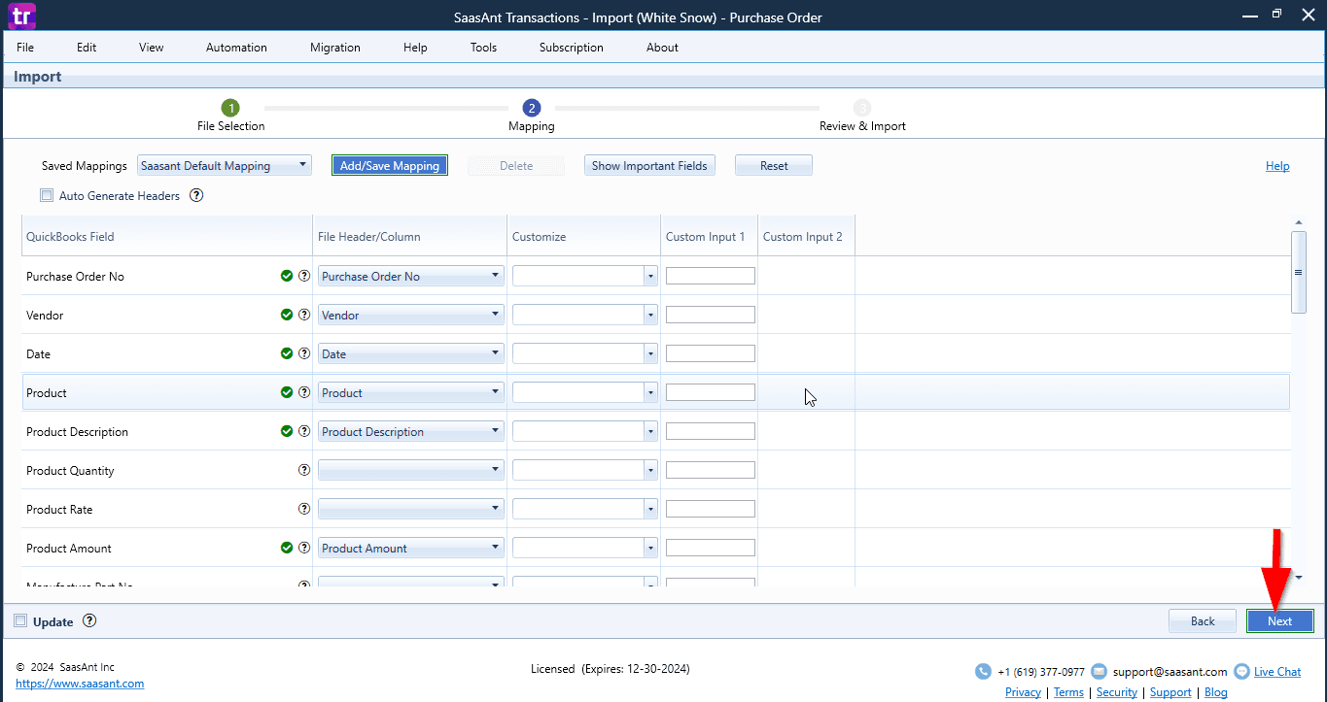Tick the Update checkbox
This screenshot has width=1327, height=702.
[20, 621]
